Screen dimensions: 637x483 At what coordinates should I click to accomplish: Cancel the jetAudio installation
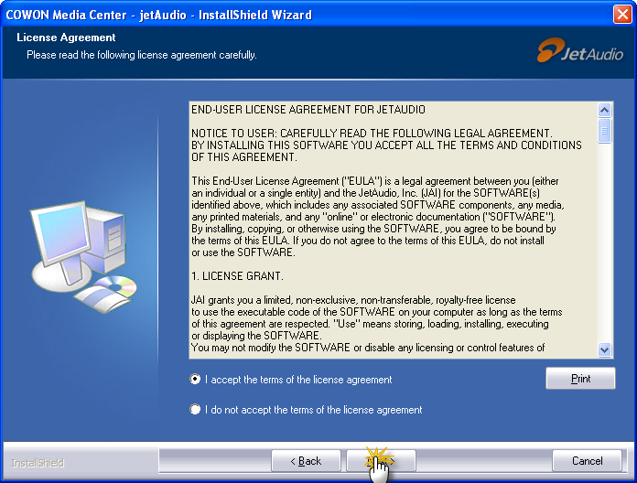[587, 461]
